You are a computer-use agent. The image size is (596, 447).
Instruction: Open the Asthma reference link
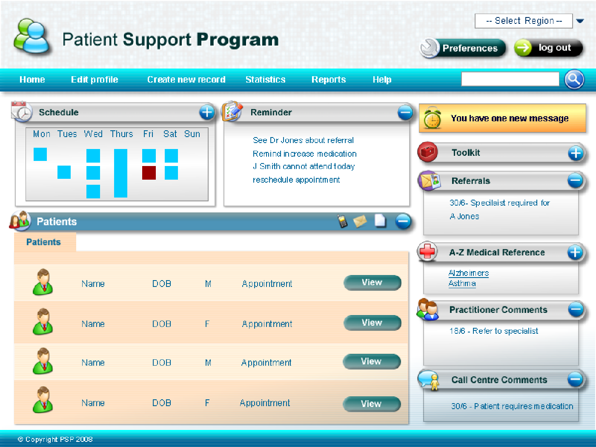(x=462, y=284)
